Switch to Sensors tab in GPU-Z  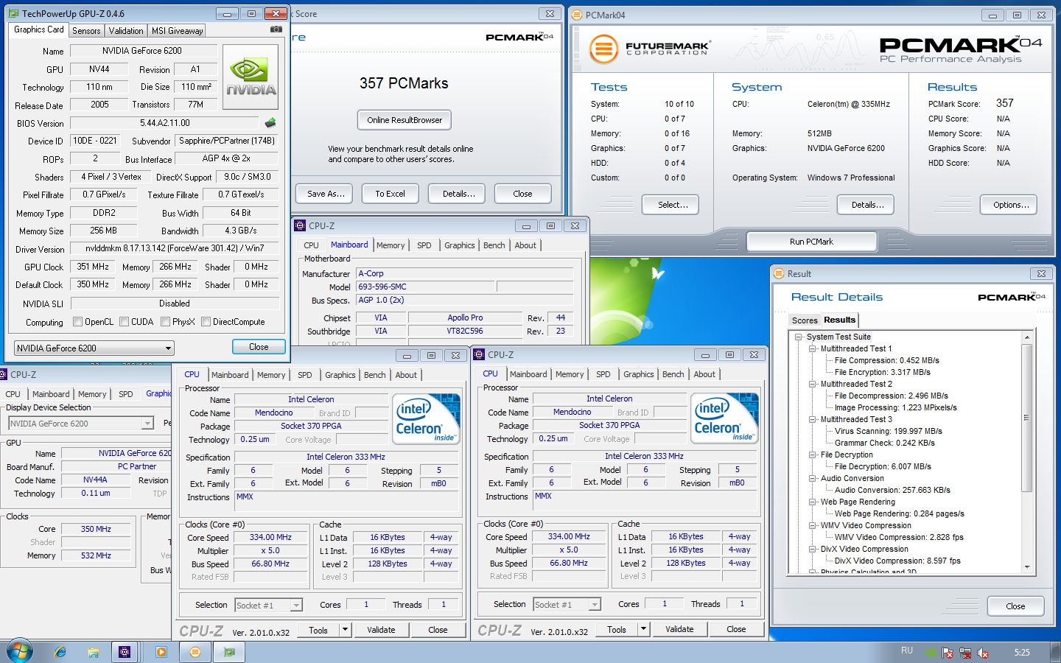pyautogui.click(x=86, y=31)
